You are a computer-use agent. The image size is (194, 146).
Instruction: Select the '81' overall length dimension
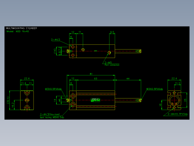tap(91, 74)
